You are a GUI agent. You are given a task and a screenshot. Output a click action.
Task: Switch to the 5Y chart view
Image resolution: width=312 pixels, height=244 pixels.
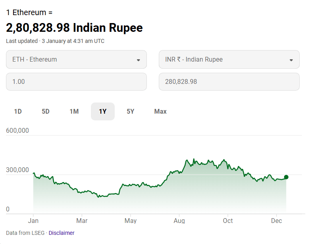(131, 111)
